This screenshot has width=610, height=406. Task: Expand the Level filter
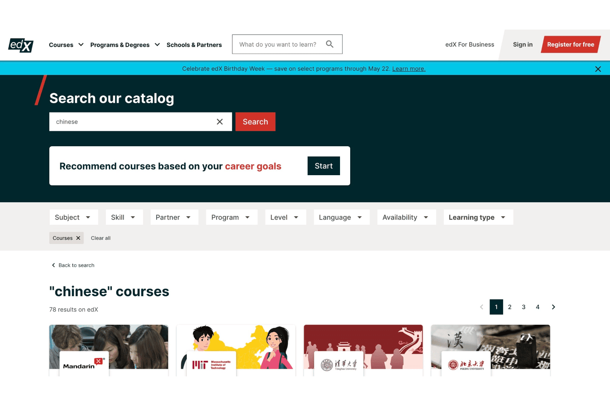pyautogui.click(x=285, y=217)
